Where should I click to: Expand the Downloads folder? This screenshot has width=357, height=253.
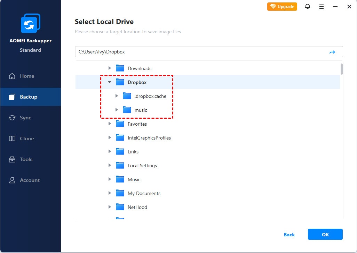tap(110, 68)
